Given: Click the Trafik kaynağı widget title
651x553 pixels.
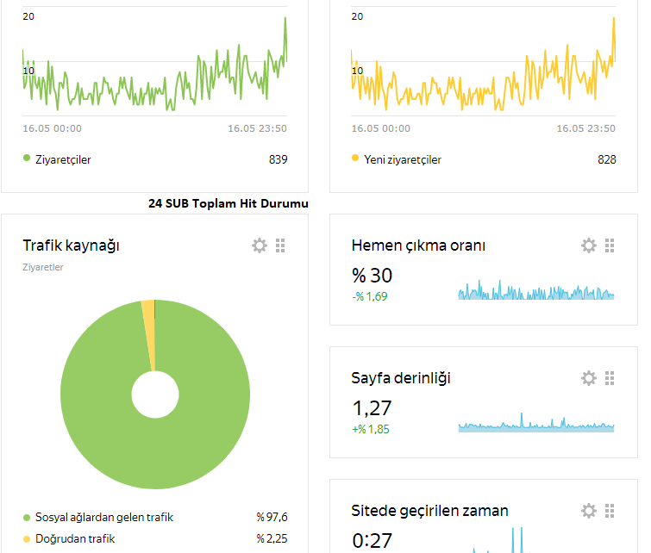Looking at the screenshot, I should point(71,245).
